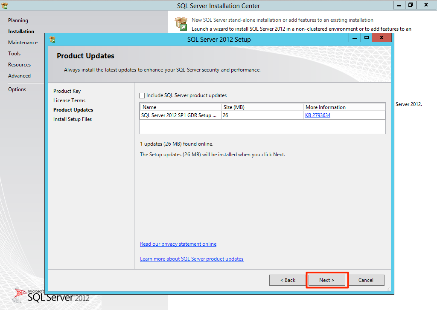The width and height of the screenshot is (437, 310).
Task: Close the SQL Server 2012 Setup window
Action: (x=382, y=38)
